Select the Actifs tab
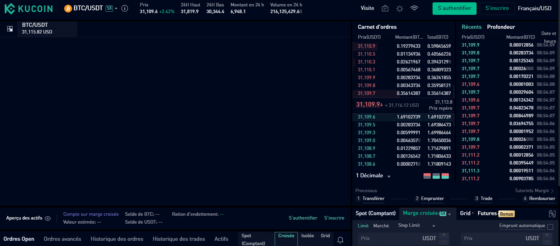 (x=221, y=239)
